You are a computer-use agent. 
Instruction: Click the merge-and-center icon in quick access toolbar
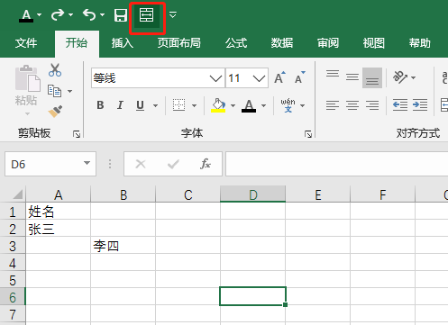[x=147, y=15]
